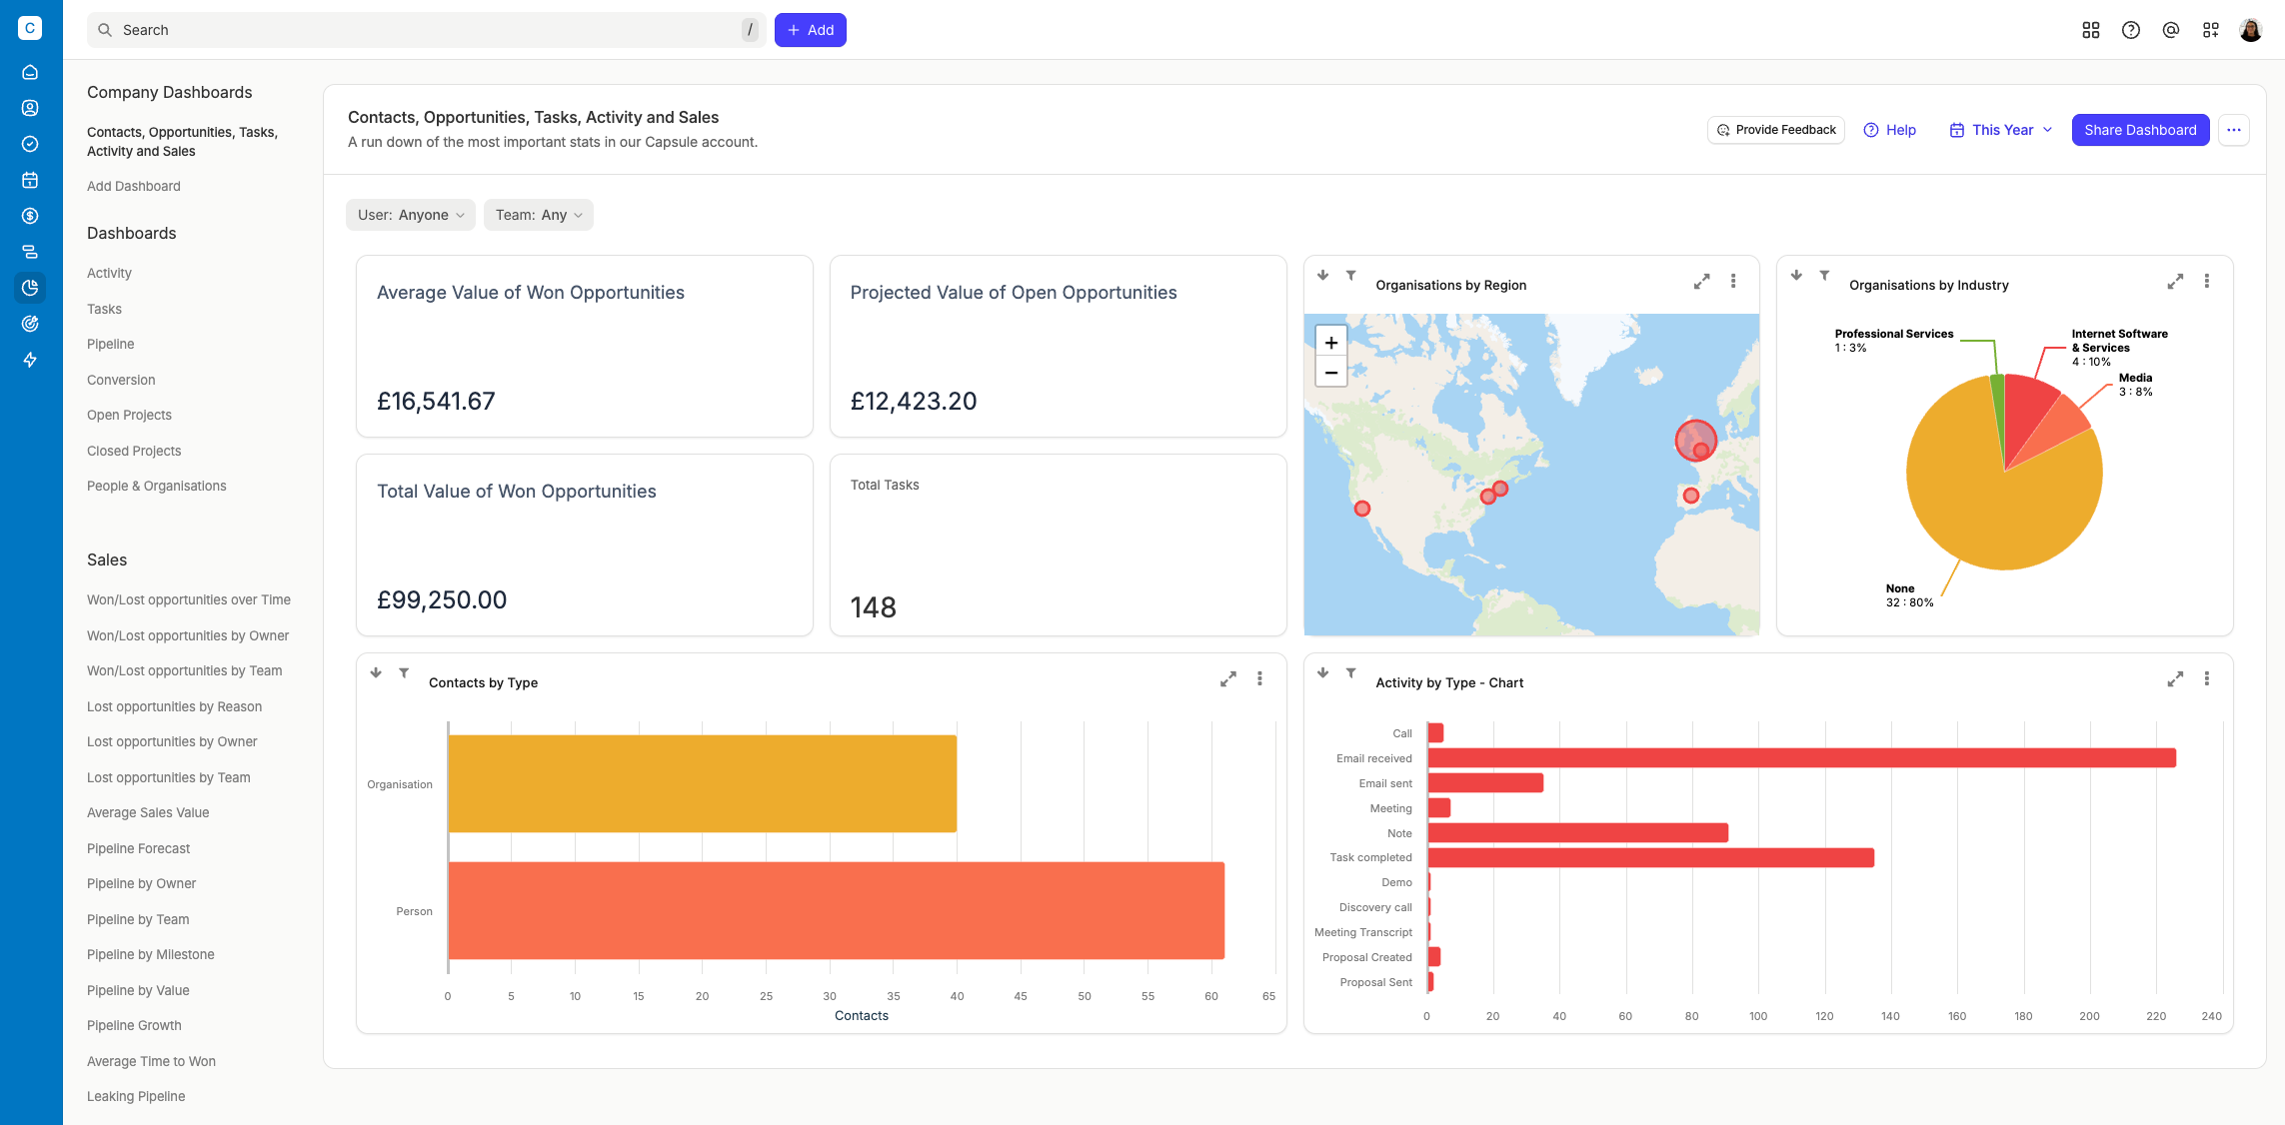
Task: Open the Tasks checkmark icon in sidebar
Action: 30,144
